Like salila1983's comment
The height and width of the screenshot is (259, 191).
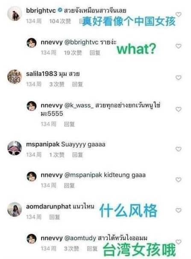pos(178,77)
